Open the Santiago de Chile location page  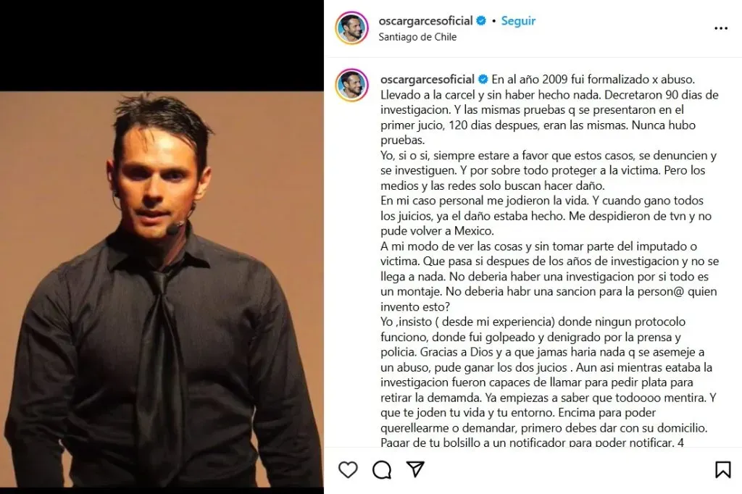[x=417, y=37]
